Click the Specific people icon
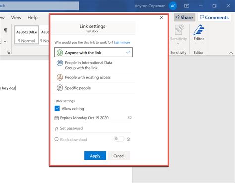The image size is (235, 183). pos(59,88)
